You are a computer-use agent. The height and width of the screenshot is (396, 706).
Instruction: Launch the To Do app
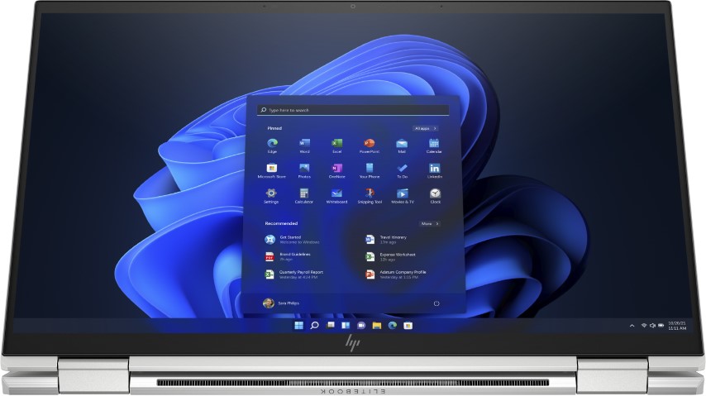pyautogui.click(x=402, y=171)
